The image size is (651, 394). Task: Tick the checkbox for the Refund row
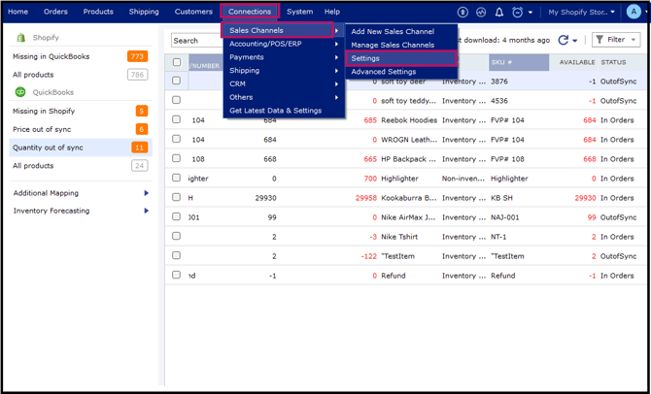coord(177,275)
